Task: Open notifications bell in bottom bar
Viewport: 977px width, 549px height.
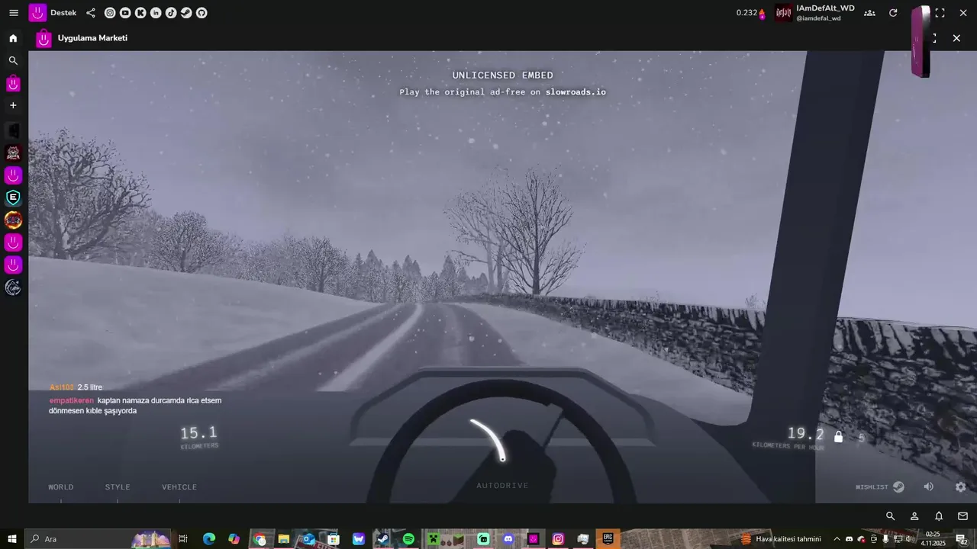Action: pos(939,516)
